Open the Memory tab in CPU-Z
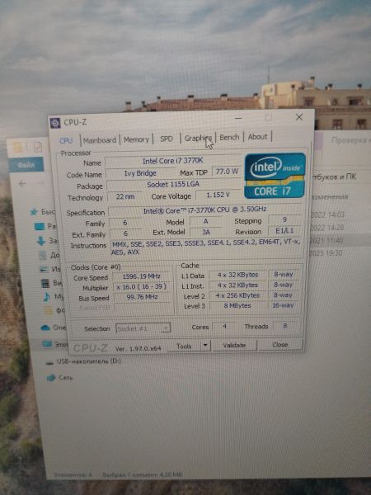This screenshot has width=371, height=495. [x=136, y=139]
